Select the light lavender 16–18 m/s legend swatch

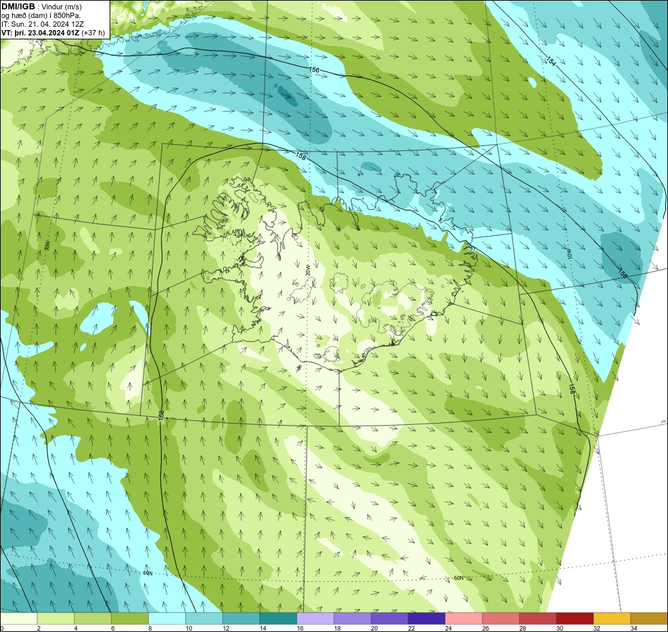(315, 619)
